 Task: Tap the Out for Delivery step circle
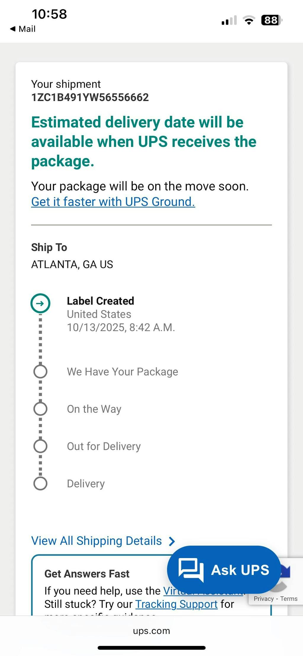(x=41, y=446)
